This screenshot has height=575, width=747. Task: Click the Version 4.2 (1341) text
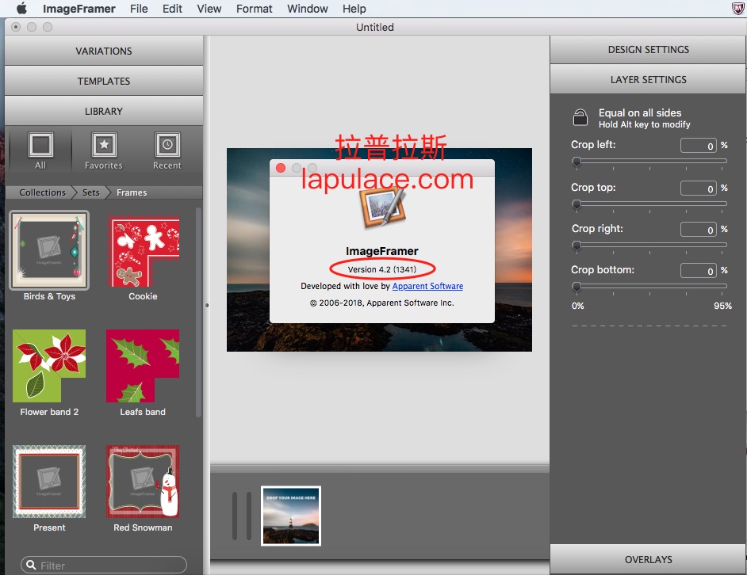coord(382,269)
